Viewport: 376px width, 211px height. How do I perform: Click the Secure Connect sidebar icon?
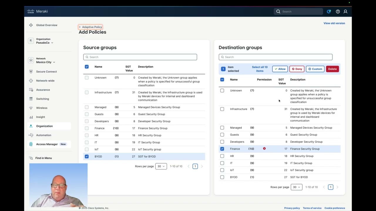tap(31, 72)
